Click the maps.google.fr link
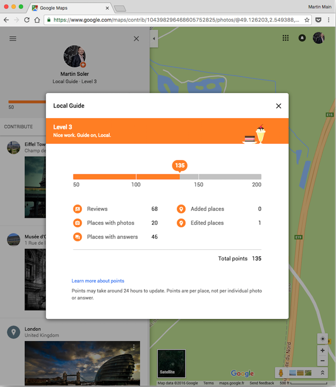This screenshot has width=336, height=387. point(232,383)
